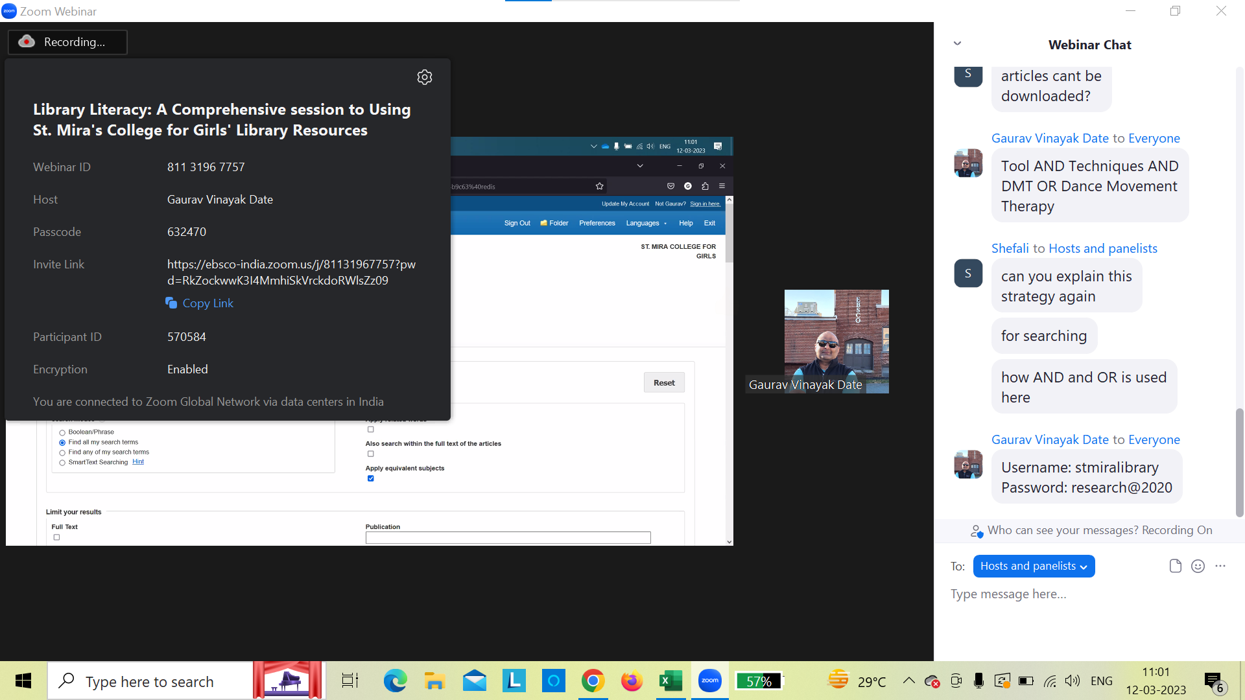This screenshot has width=1245, height=700.
Task: Click Gaurav Vinayak Date video thumbnail
Action: (836, 341)
